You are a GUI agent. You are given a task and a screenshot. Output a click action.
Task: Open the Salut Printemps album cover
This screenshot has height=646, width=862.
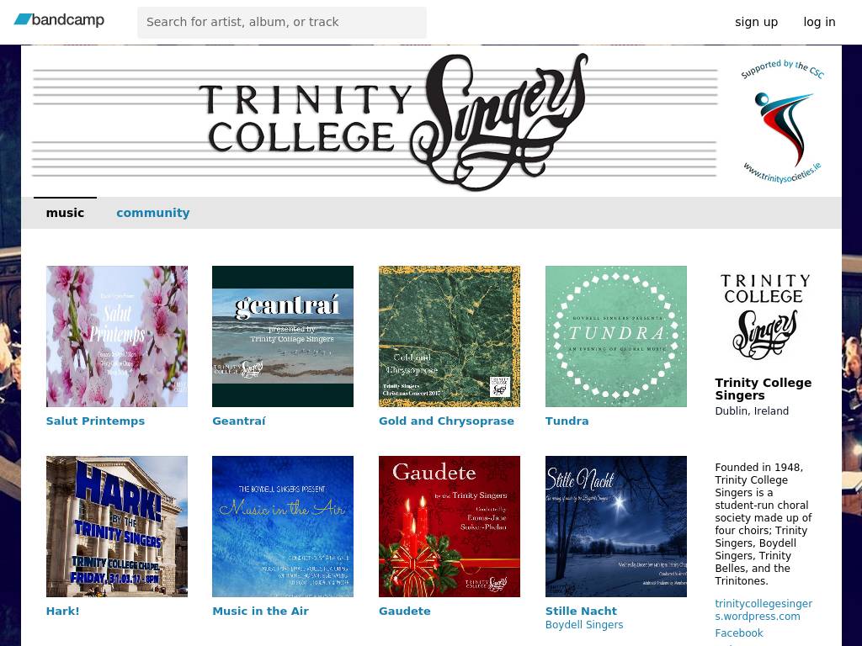pos(117,336)
